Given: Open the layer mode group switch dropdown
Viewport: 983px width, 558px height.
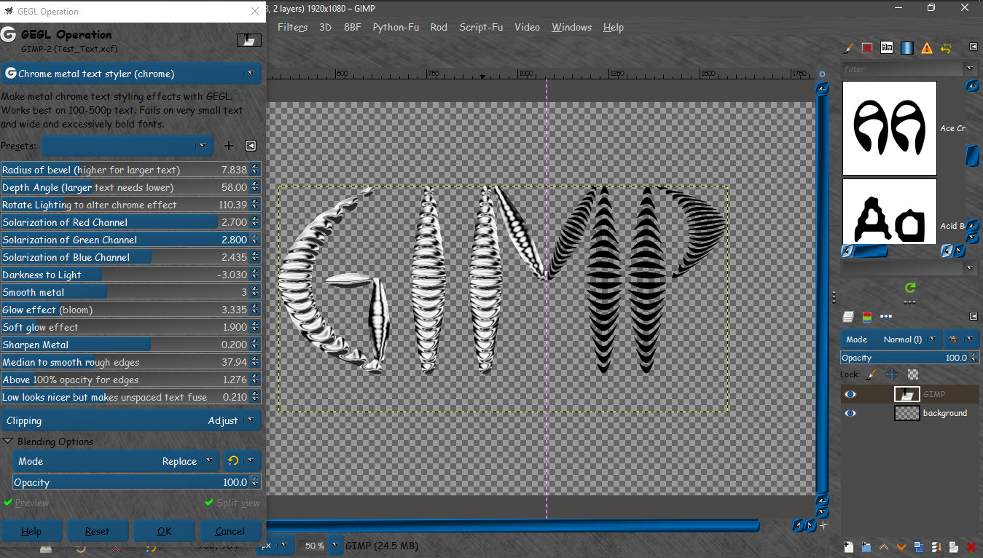Looking at the screenshot, I should coord(961,339).
